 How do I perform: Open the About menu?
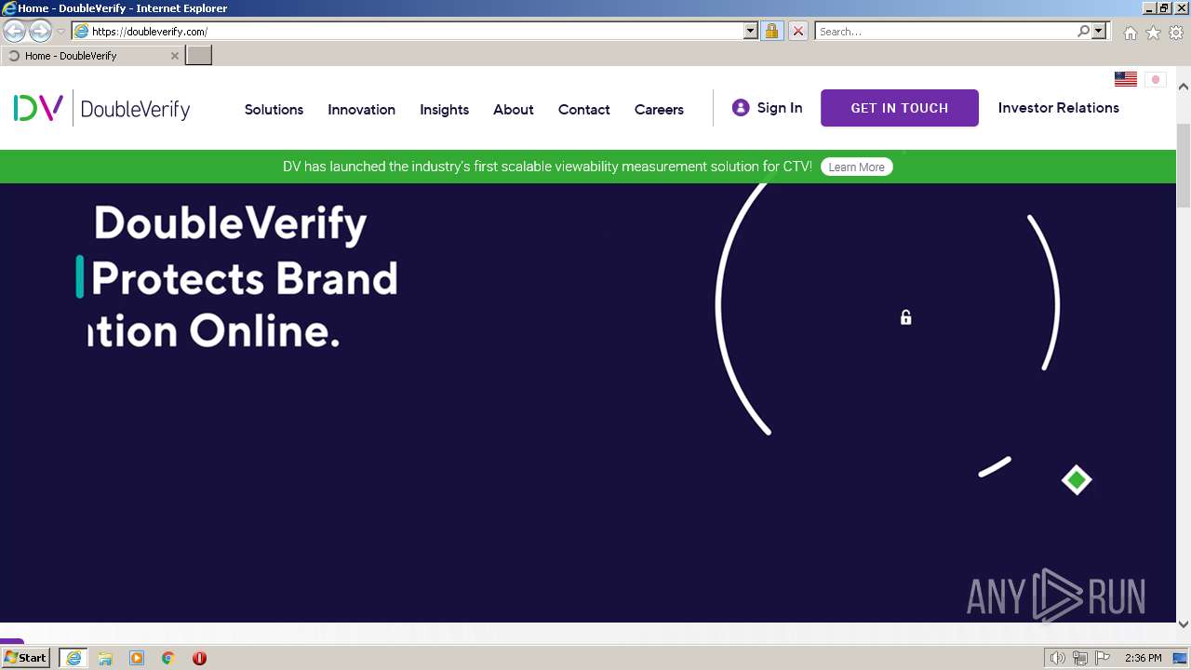tap(514, 109)
